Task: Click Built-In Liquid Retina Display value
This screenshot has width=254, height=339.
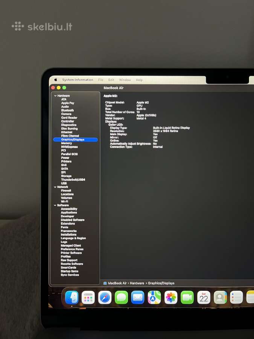Action: pos(171,128)
